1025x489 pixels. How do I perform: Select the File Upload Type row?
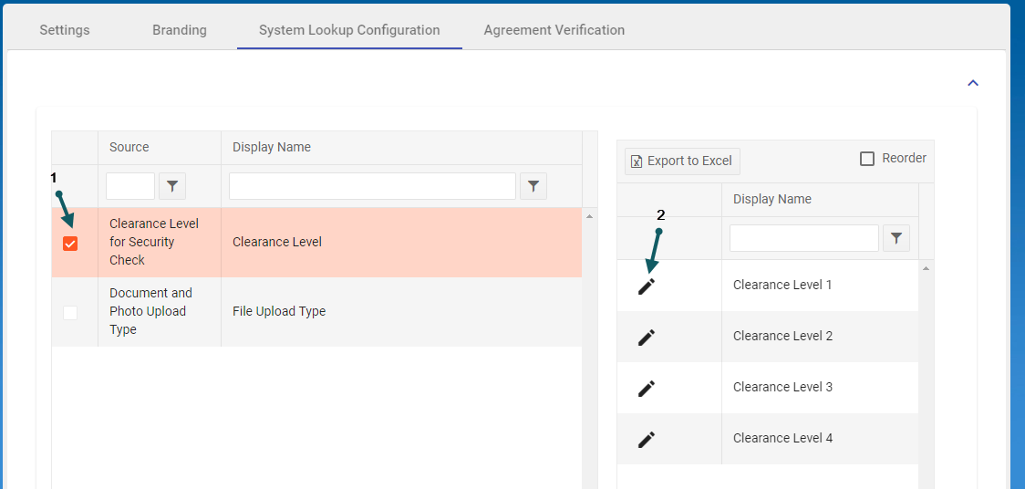(279, 312)
